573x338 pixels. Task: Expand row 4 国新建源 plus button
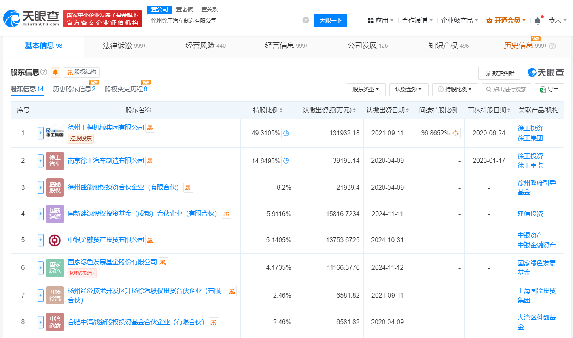[x=41, y=214]
